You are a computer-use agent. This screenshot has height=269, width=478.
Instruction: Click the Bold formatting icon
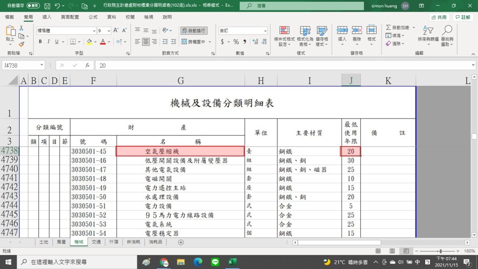point(41,42)
